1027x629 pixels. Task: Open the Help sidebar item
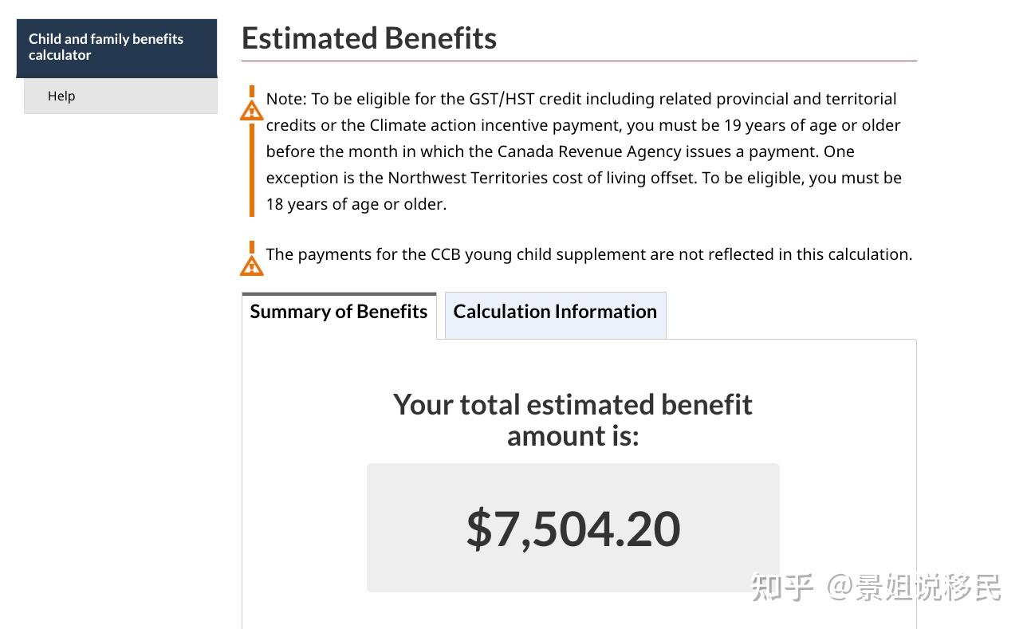click(61, 96)
